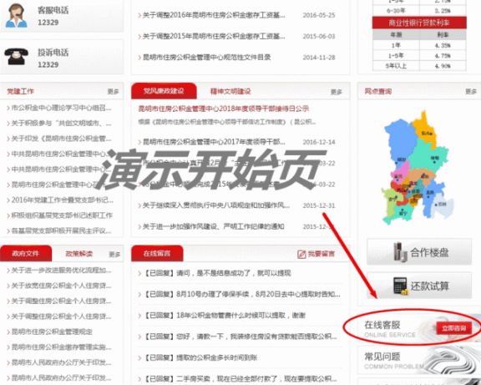This screenshot has width=481, height=385.
Task: Open the 18年公积金物管费 reply message
Action: tap(225, 315)
